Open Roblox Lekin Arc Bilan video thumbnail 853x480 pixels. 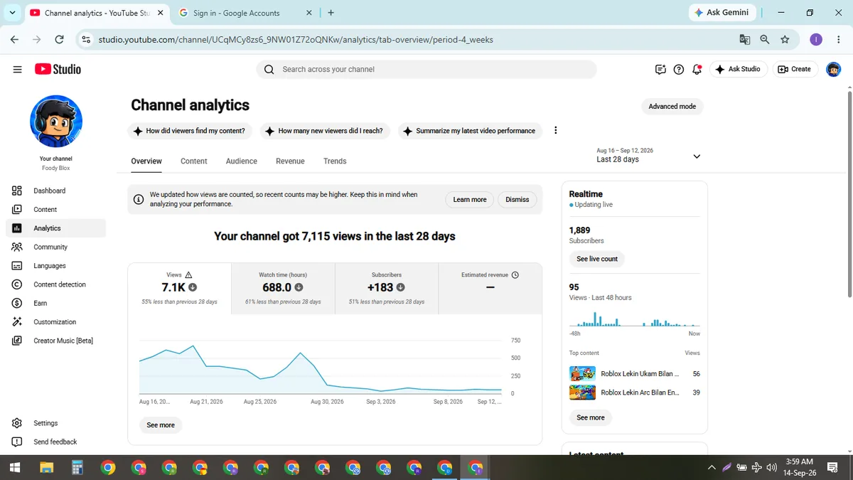582,393
